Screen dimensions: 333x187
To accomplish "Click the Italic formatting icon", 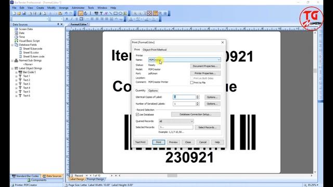I will (72, 19).
